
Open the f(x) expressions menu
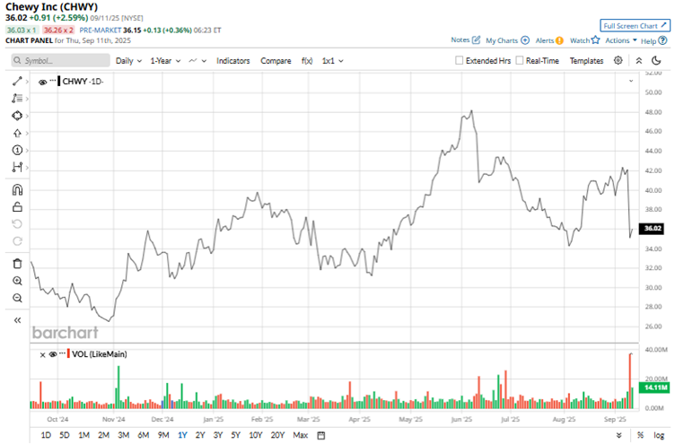pos(307,61)
